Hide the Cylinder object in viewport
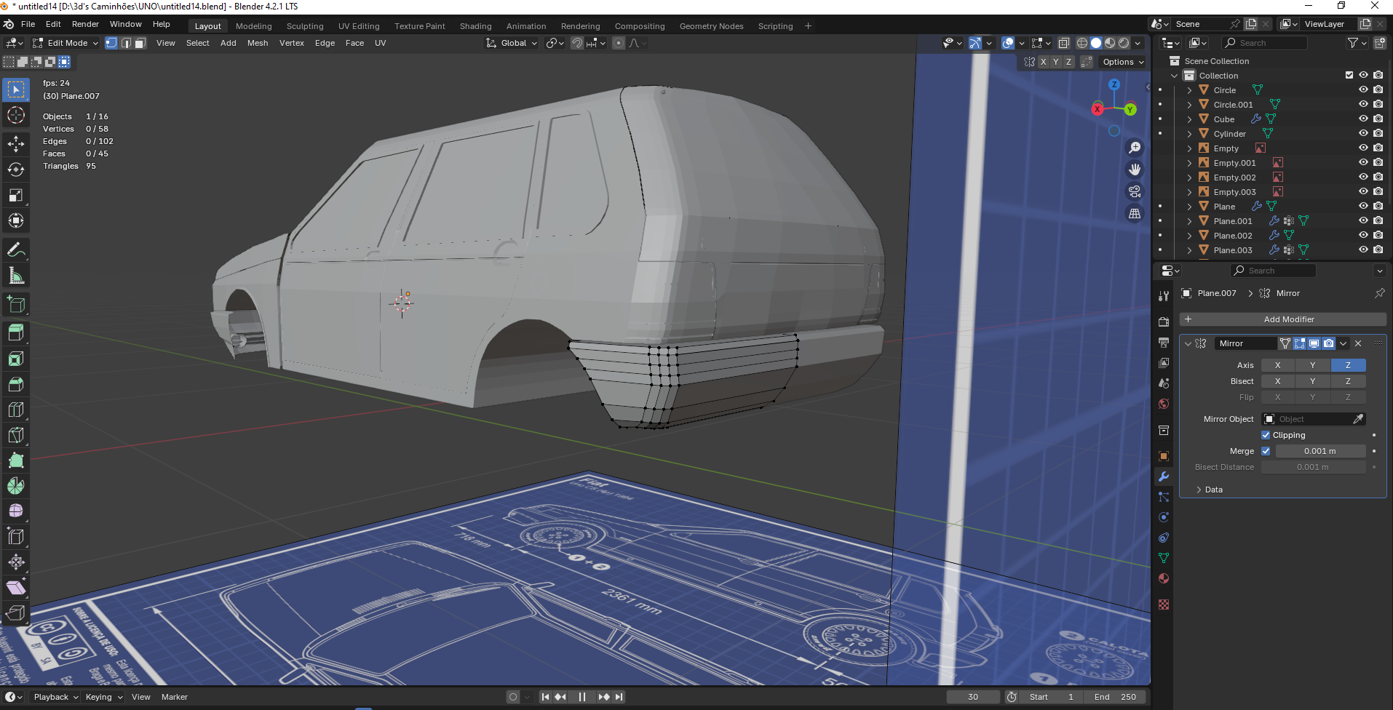The height and width of the screenshot is (710, 1393). click(1363, 133)
